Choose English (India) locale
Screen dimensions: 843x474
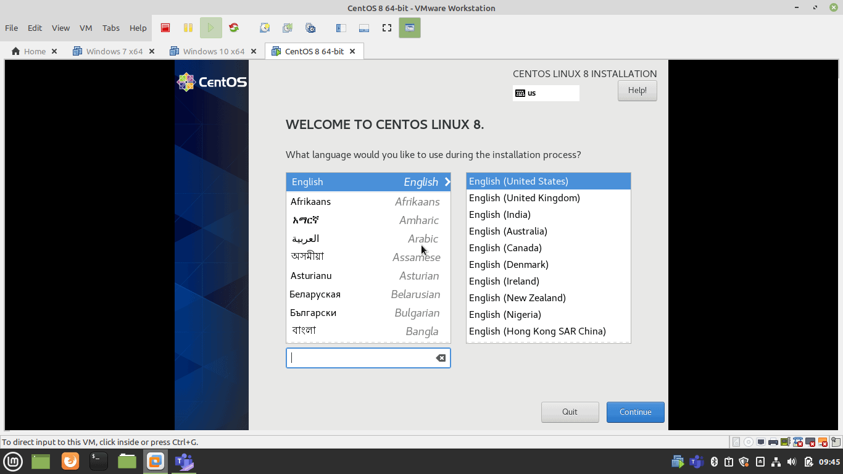click(549, 215)
